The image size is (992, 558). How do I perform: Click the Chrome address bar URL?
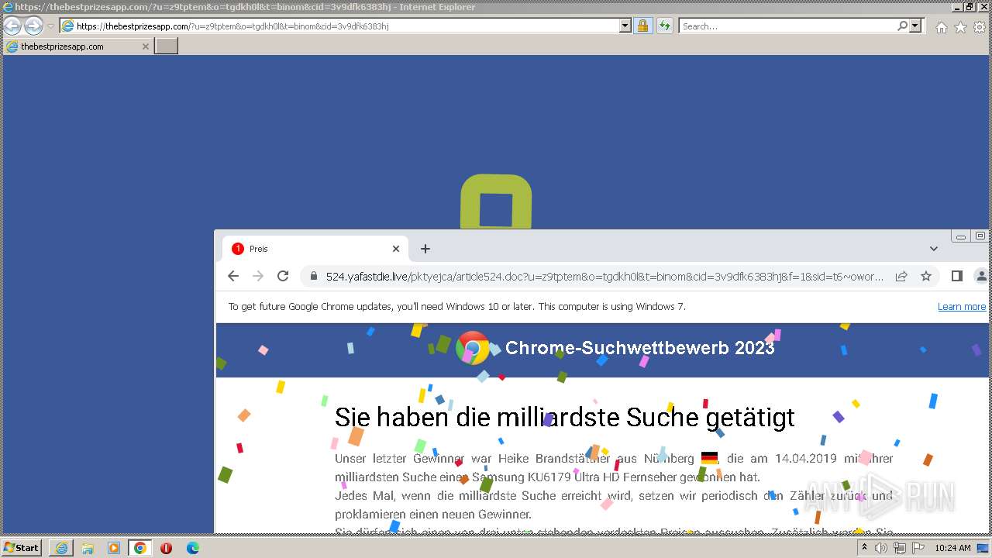[604, 277]
